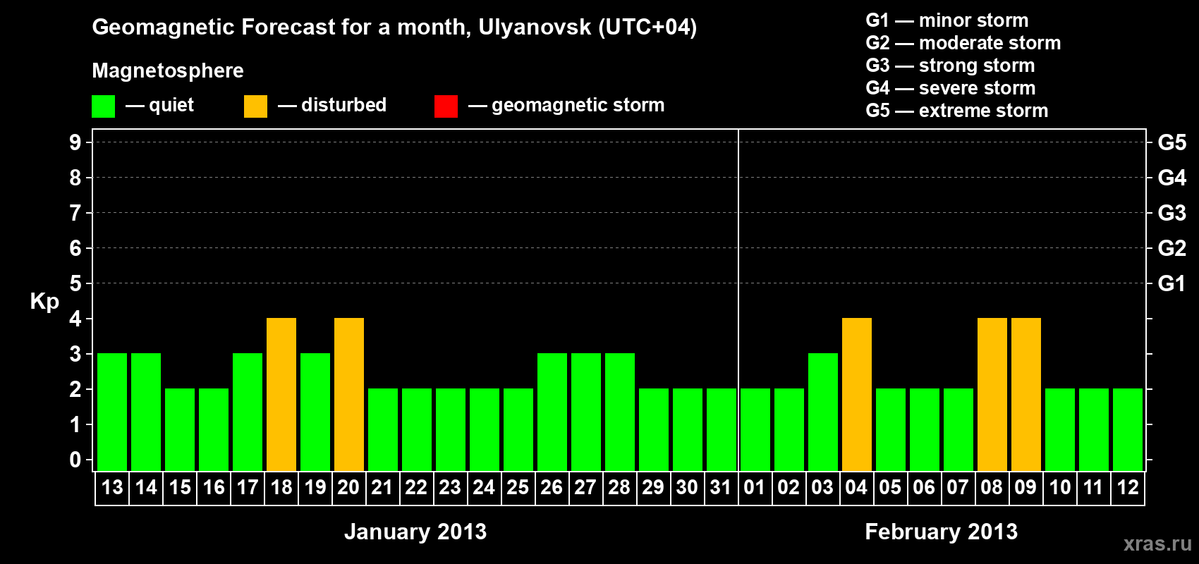Screen dimensions: 1199x564
Task: Click the date cell 20
Action: 349,488
